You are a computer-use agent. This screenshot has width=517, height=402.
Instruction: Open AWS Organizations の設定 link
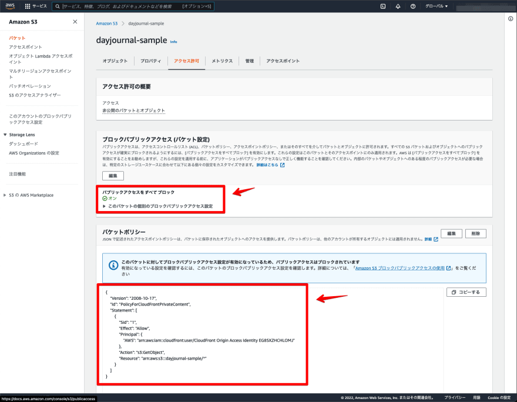tap(34, 153)
